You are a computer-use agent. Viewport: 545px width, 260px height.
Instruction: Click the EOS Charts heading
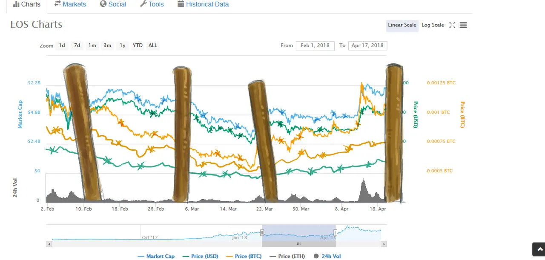[x=36, y=24]
